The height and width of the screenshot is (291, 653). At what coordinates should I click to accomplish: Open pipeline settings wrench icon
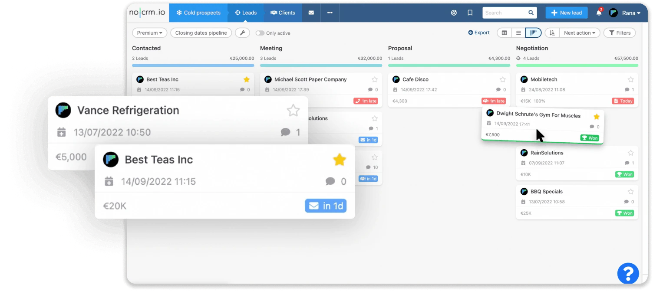pyautogui.click(x=242, y=33)
